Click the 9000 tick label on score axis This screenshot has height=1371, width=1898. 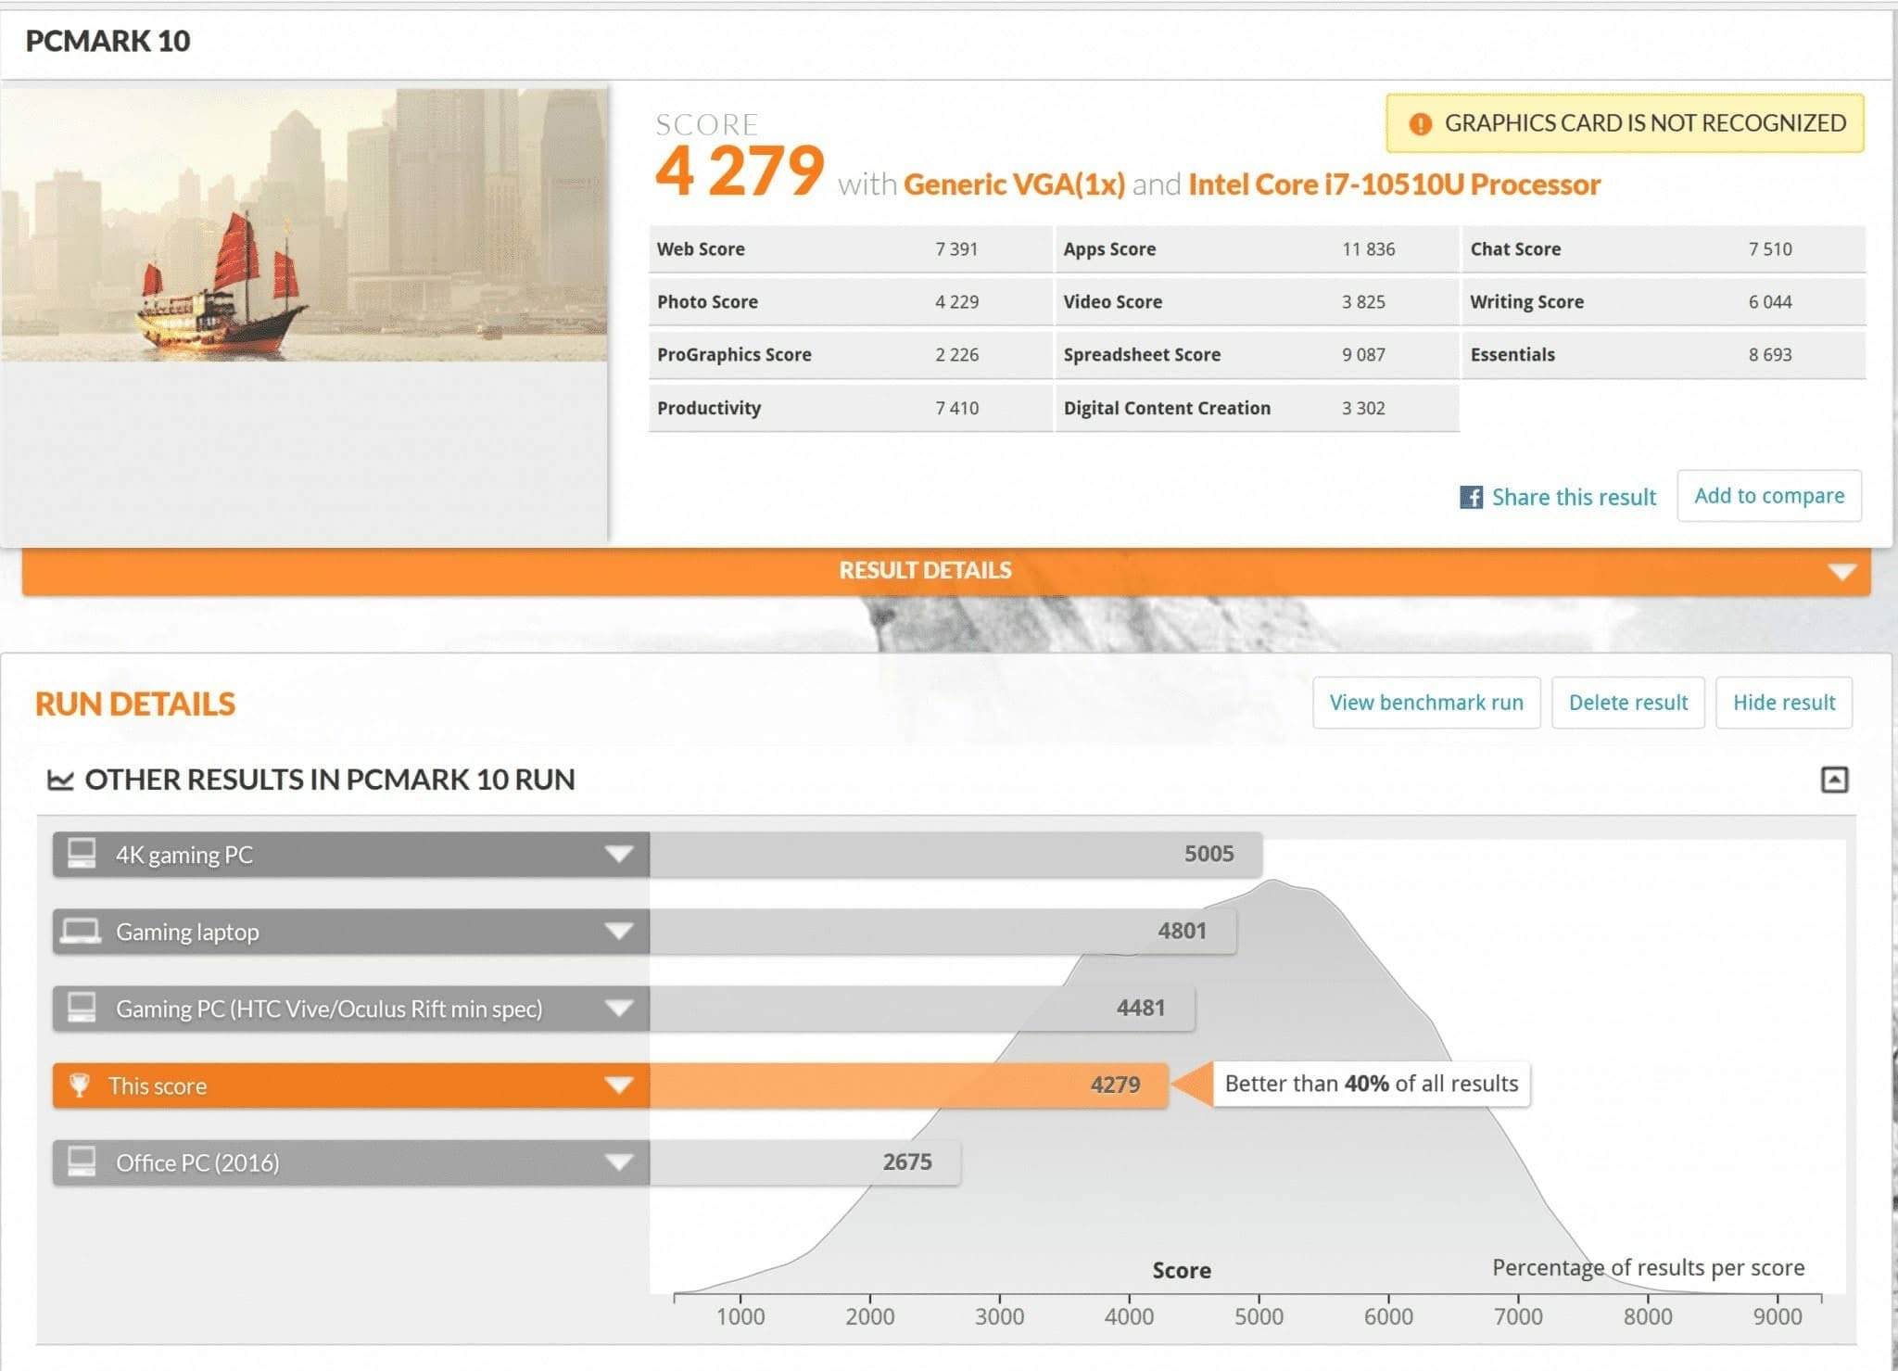tap(1778, 1316)
